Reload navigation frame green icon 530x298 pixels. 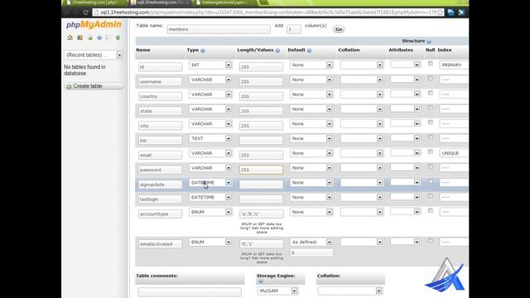tap(118, 37)
